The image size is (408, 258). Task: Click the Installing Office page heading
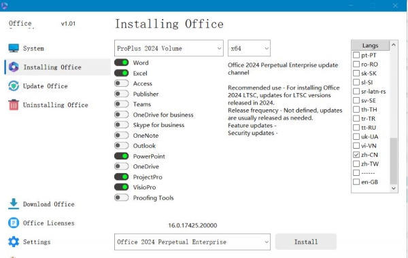(x=169, y=24)
